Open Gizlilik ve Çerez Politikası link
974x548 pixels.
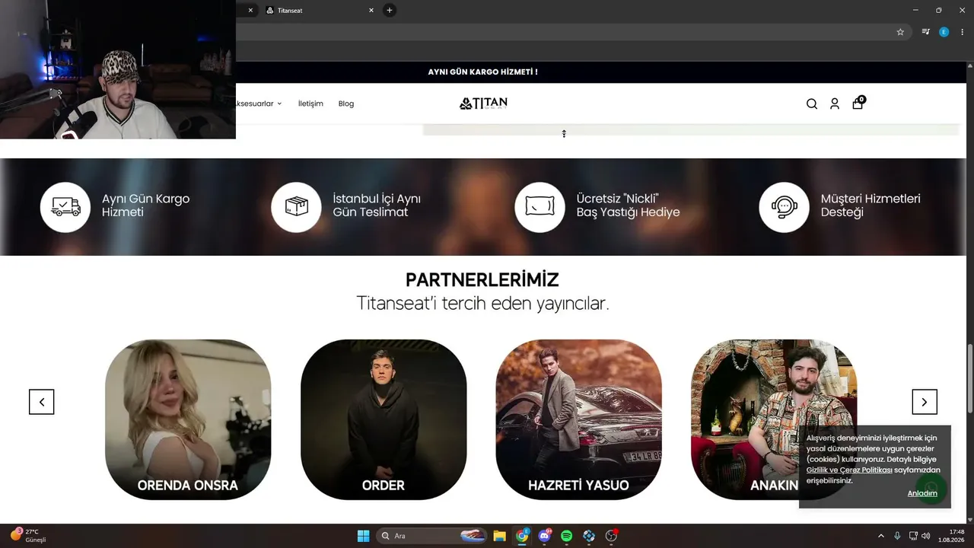click(849, 470)
